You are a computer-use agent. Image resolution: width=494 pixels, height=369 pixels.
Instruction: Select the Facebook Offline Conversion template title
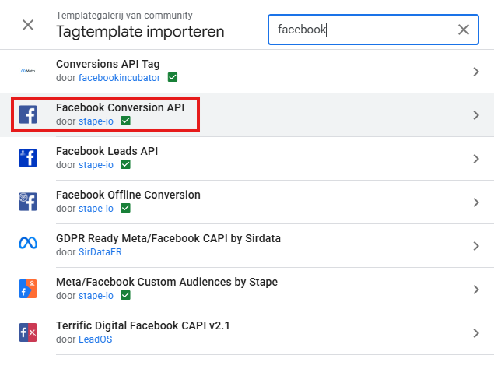[x=128, y=195]
